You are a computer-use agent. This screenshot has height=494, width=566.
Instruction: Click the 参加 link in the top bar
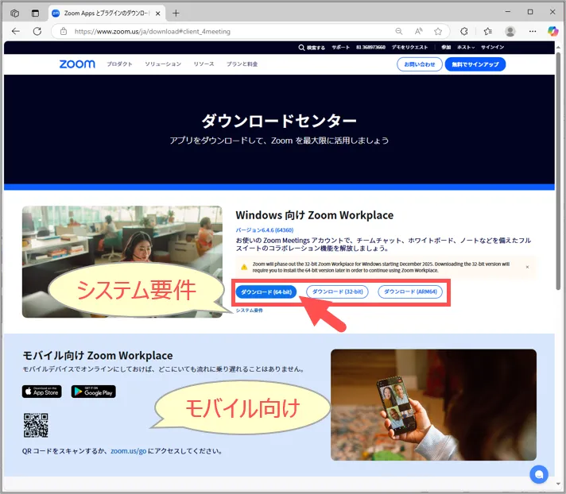click(x=446, y=47)
